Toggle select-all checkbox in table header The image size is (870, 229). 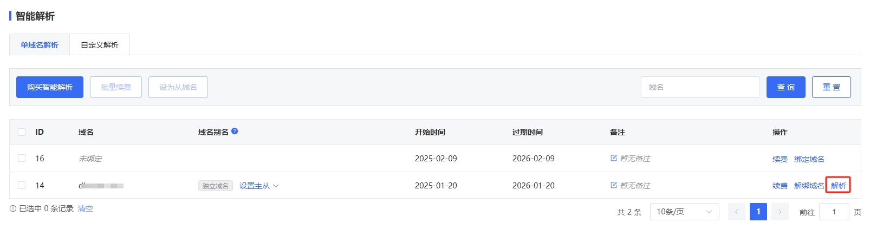point(22,132)
